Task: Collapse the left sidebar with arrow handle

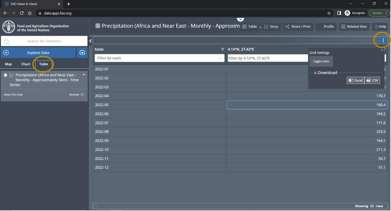Action: coord(90,41)
